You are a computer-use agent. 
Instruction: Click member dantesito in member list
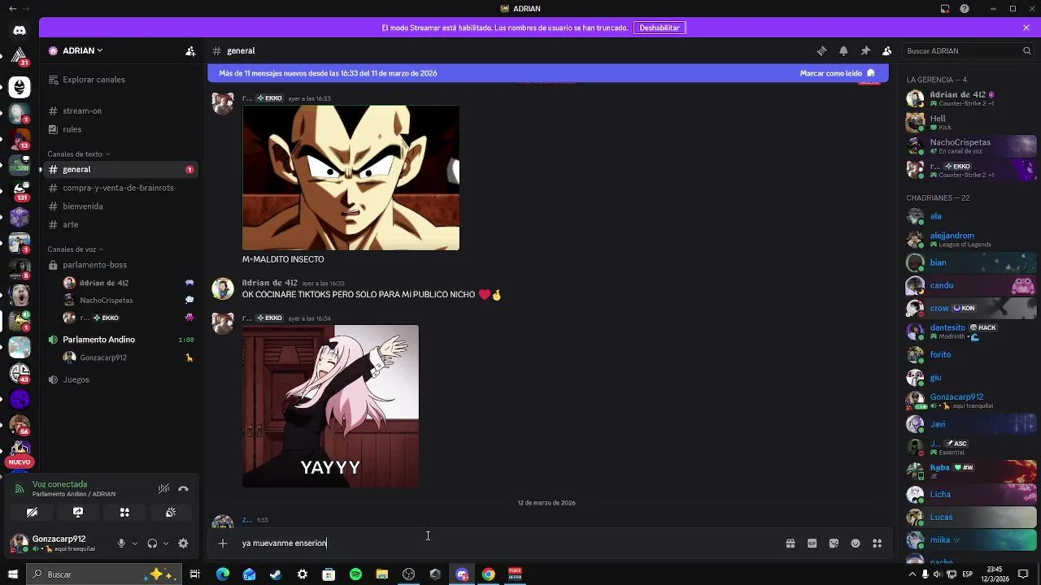click(x=971, y=331)
